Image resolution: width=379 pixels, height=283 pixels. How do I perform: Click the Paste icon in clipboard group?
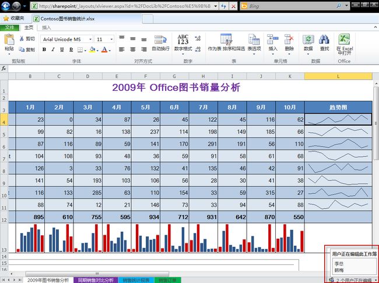tap(9, 40)
